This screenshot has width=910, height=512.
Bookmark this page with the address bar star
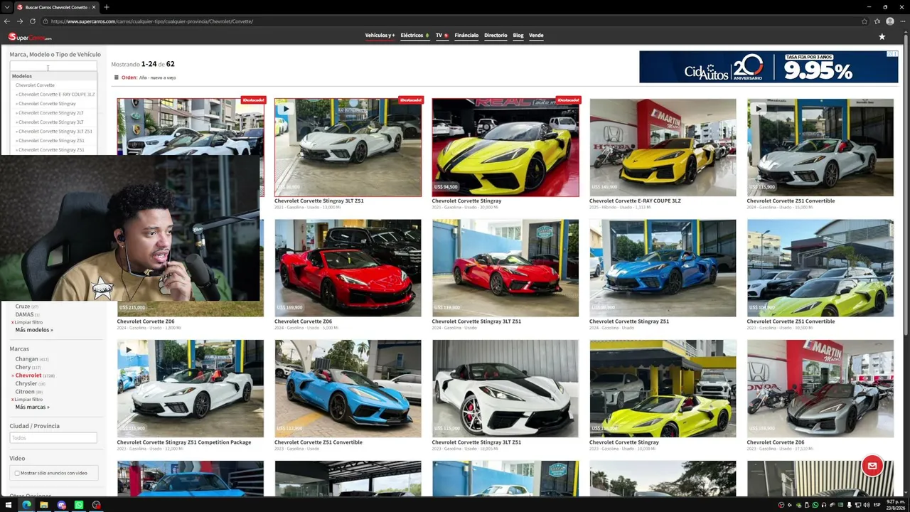pyautogui.click(x=864, y=21)
